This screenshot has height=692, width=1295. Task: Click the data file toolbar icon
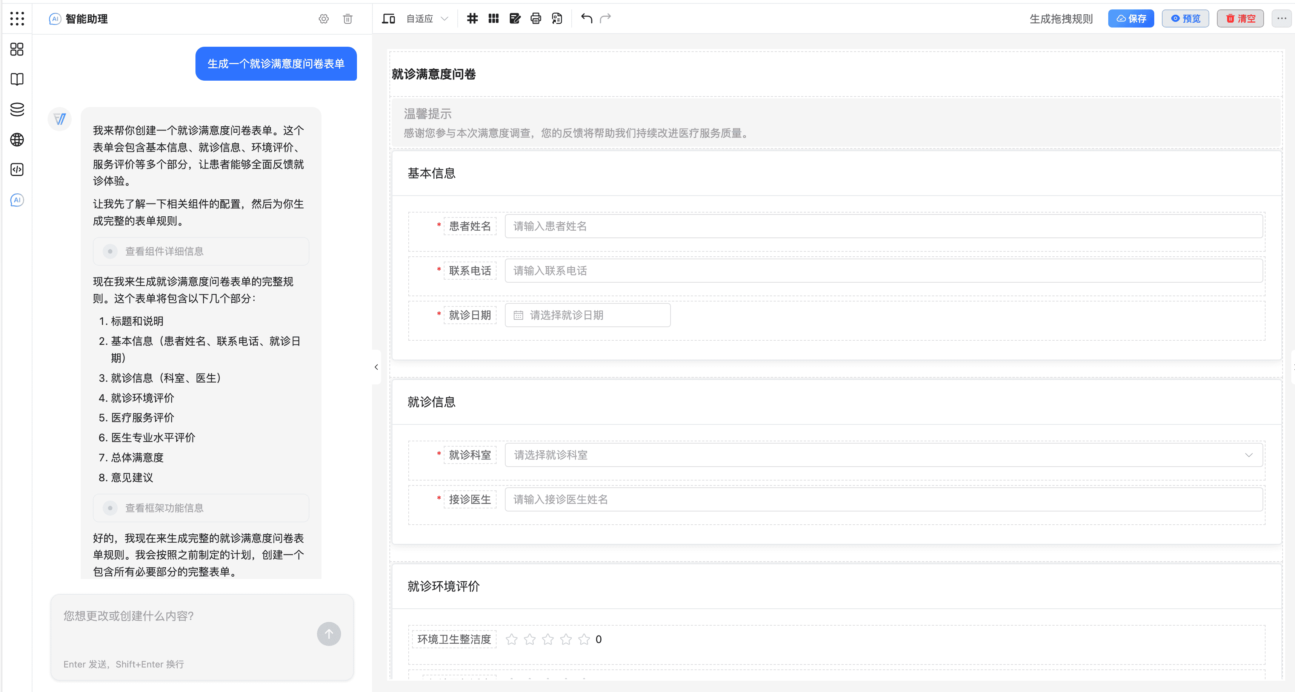pyautogui.click(x=557, y=18)
